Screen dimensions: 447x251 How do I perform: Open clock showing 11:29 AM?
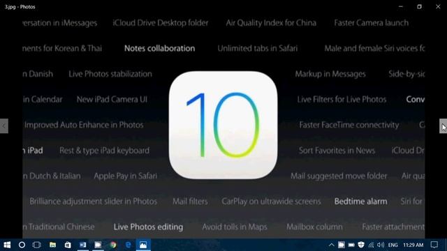(x=413, y=245)
